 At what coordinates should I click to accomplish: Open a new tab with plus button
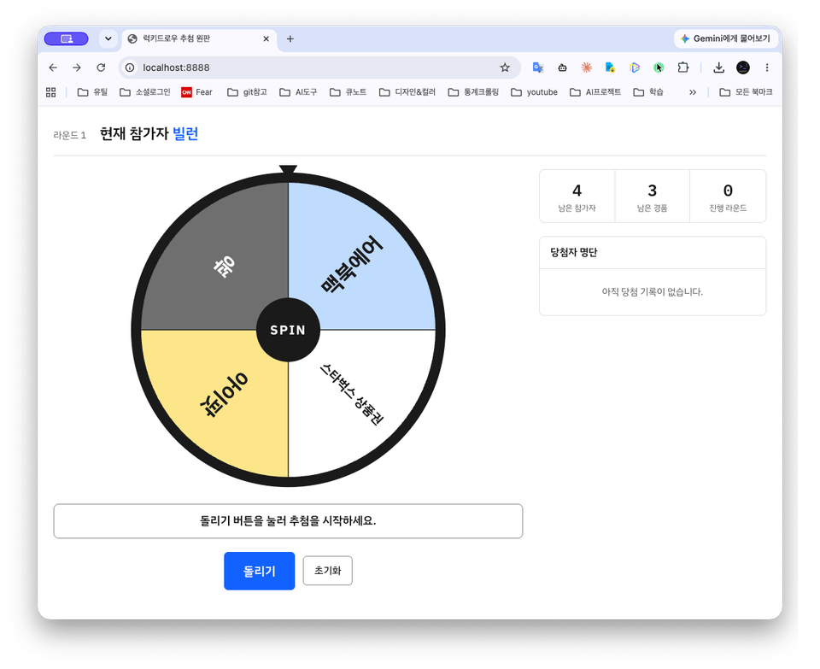tap(290, 38)
